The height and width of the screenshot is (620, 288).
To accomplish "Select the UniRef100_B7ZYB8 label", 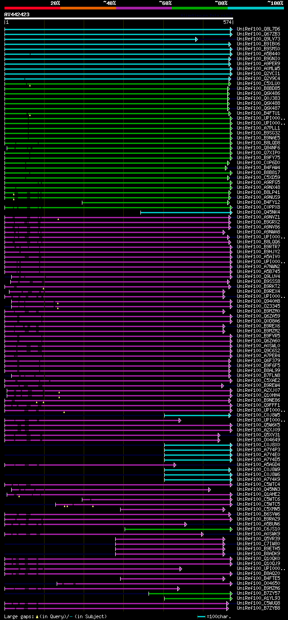I will [x=258, y=608].
